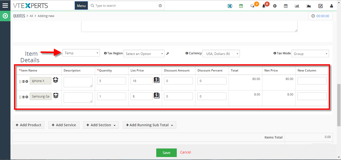Open the Tax Mode Group dropdown
This screenshot has height=160, width=341.
pos(310,54)
